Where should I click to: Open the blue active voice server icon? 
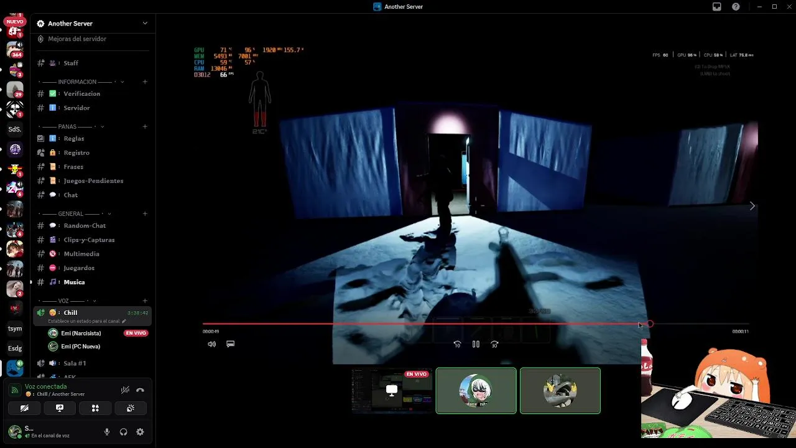[x=15, y=368]
